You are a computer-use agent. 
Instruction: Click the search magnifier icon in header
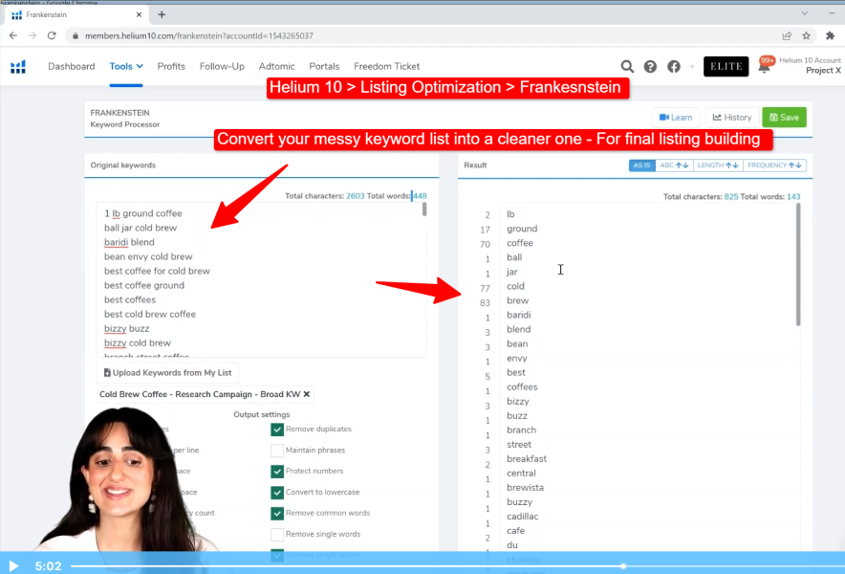[x=627, y=67]
